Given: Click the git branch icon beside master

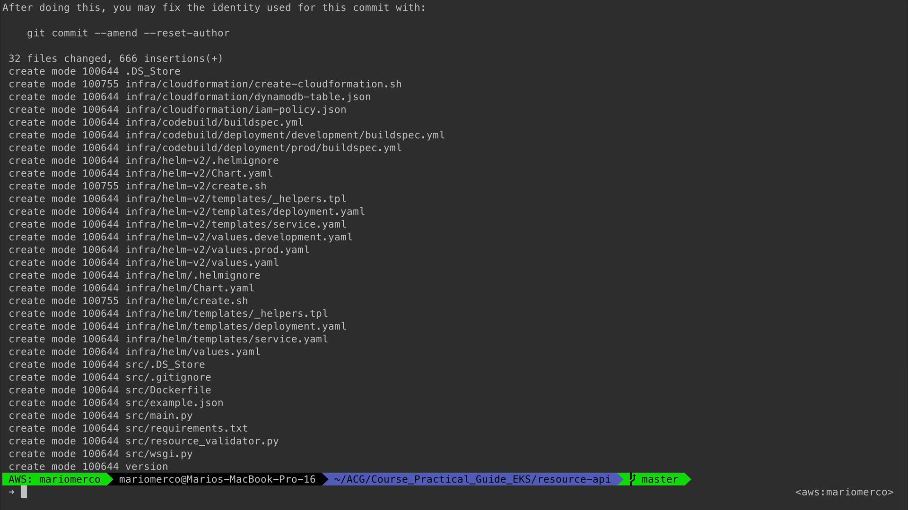Looking at the screenshot, I should coord(633,479).
